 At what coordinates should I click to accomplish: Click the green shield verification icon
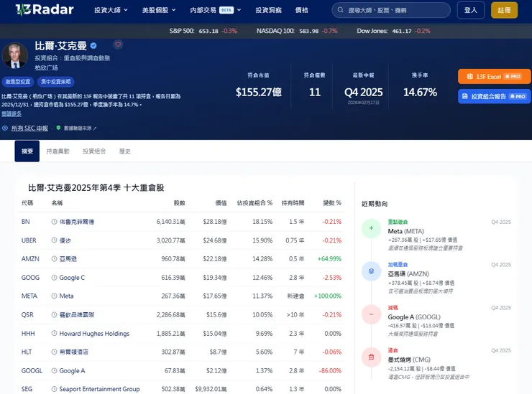(x=58, y=128)
